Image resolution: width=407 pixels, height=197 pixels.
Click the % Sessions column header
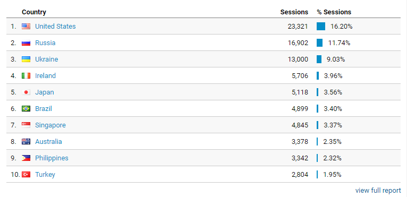tap(334, 12)
